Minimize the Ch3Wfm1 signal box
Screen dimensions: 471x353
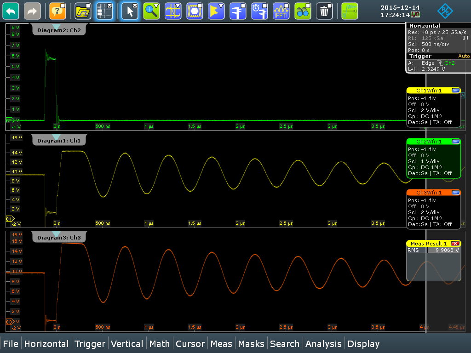click(456, 193)
